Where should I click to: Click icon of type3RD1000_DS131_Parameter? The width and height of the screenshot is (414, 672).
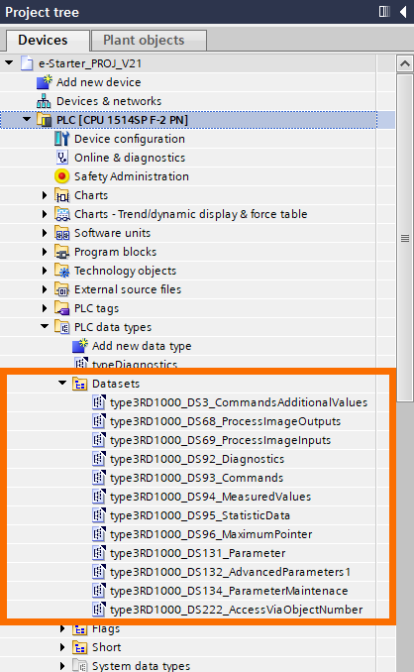tap(99, 553)
